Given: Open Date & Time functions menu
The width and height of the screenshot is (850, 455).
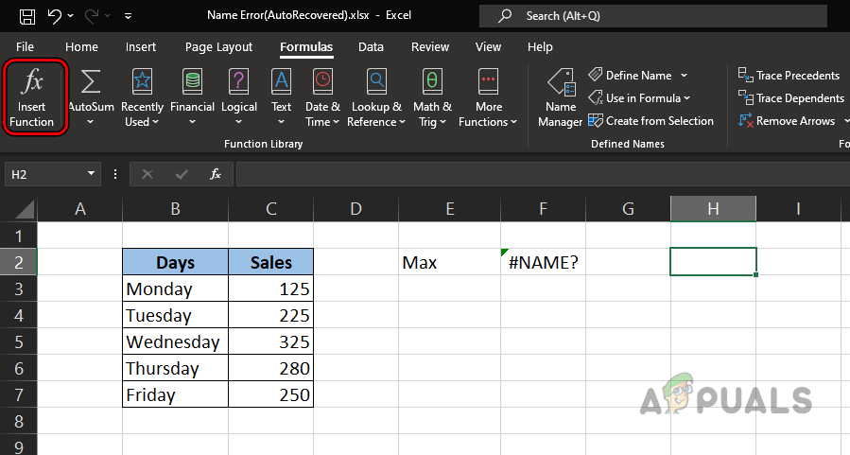Looking at the screenshot, I should pyautogui.click(x=322, y=97).
